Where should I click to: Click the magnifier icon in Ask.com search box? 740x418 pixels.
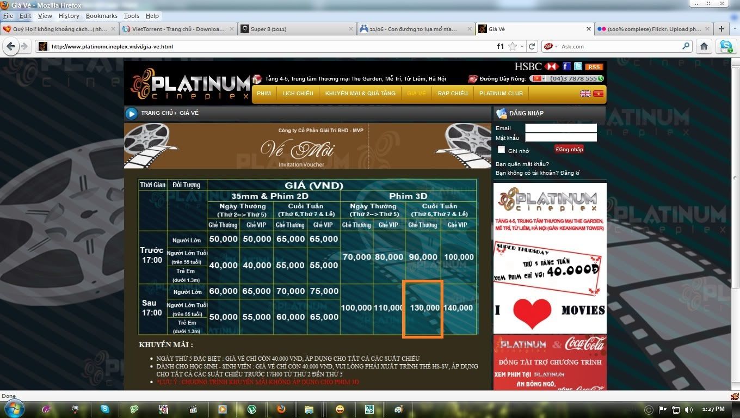point(686,46)
